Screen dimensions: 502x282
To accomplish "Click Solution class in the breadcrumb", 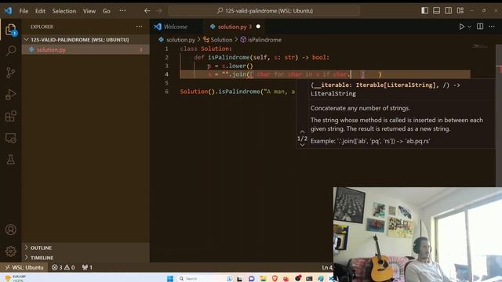I will click(221, 40).
